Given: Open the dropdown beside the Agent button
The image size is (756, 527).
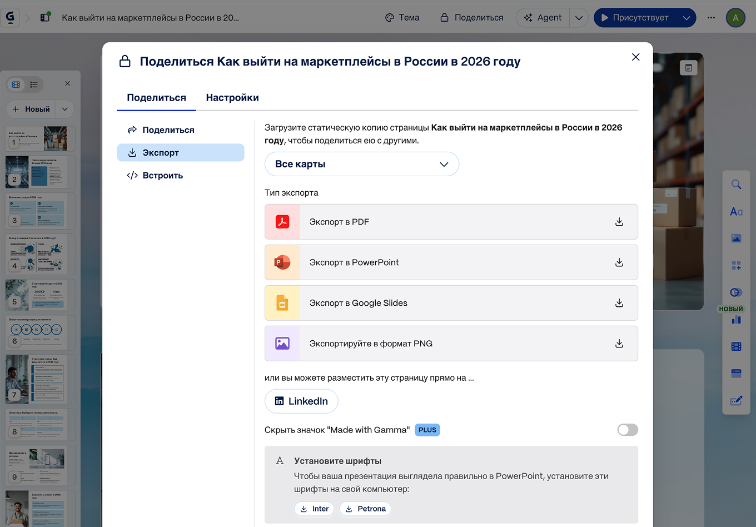Looking at the screenshot, I should (x=579, y=17).
